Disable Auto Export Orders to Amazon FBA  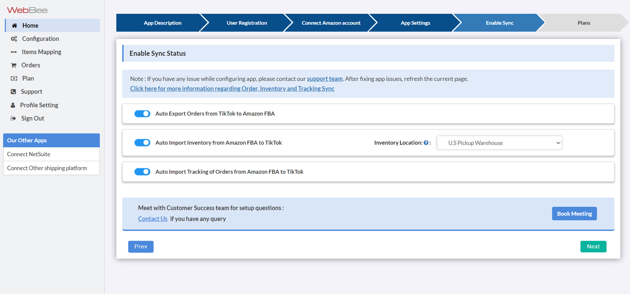(x=142, y=114)
